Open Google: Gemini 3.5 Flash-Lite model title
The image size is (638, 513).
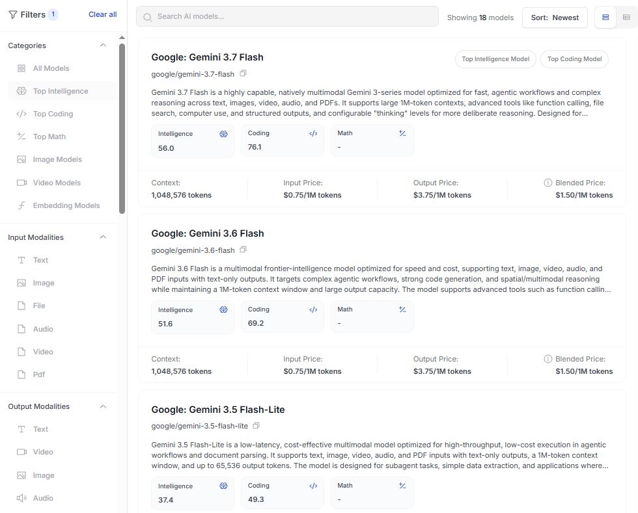point(217,410)
